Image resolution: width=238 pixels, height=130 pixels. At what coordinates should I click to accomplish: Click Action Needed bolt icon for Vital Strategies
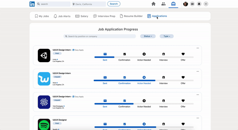coord(144,101)
